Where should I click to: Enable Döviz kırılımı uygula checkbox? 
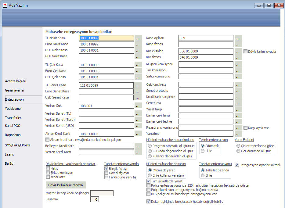click(x=246, y=52)
